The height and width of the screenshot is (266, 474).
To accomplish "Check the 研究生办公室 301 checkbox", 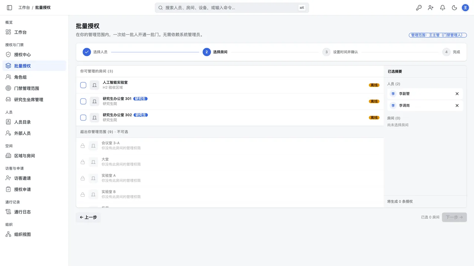I will [83, 101].
